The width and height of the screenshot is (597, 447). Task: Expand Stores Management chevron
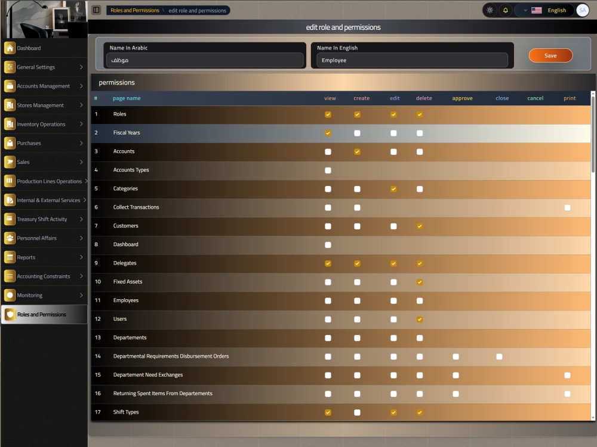pyautogui.click(x=81, y=105)
